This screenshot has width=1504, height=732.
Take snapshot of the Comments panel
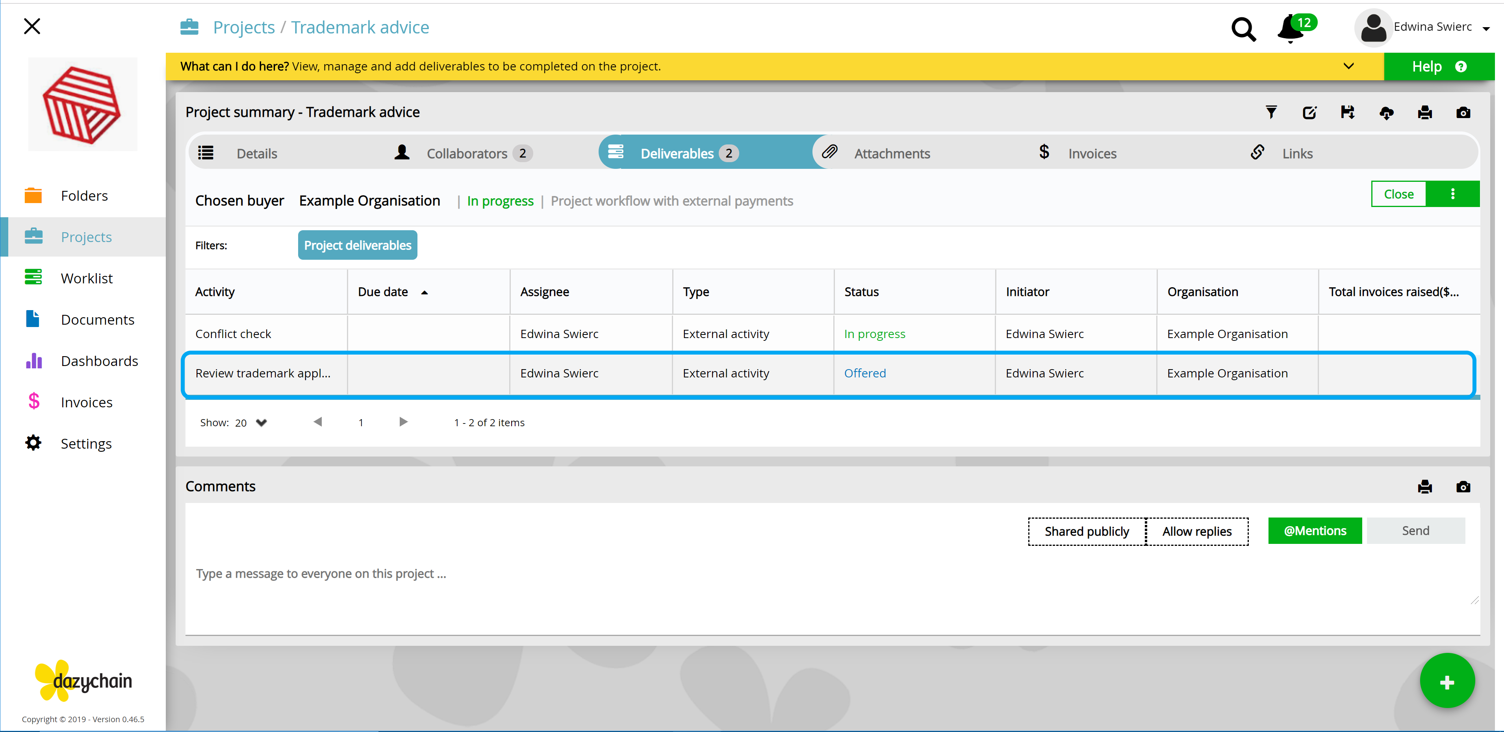coord(1463,486)
